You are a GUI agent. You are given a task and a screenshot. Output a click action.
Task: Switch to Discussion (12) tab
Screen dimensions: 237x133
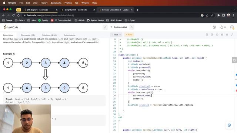point(28,35)
